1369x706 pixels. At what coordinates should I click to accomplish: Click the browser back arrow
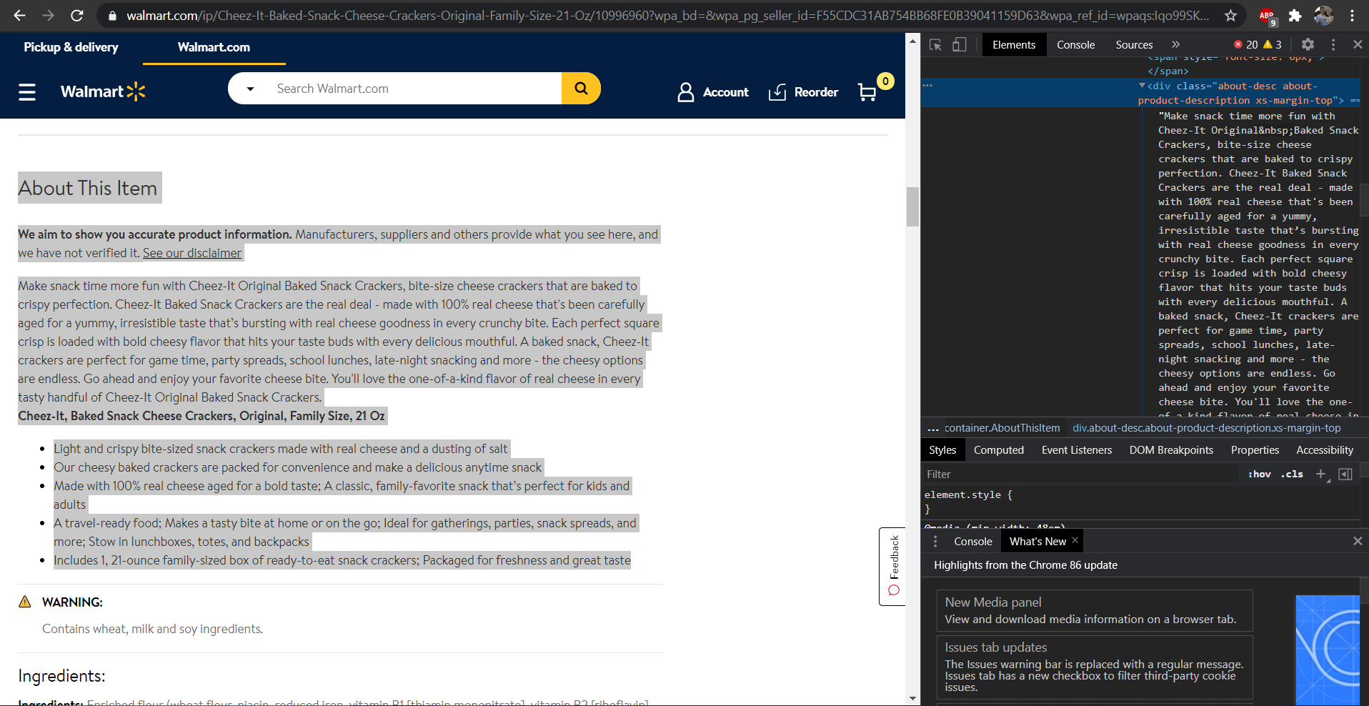click(19, 15)
